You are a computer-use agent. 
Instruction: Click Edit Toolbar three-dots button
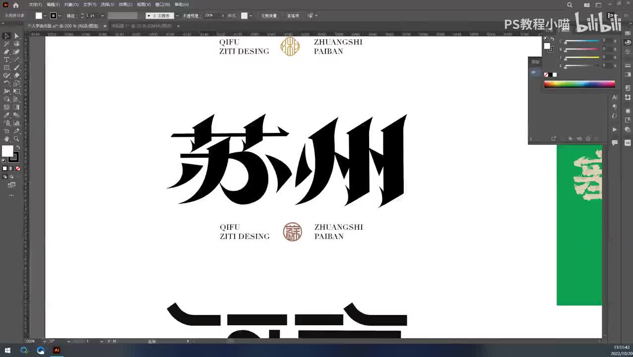[11, 195]
